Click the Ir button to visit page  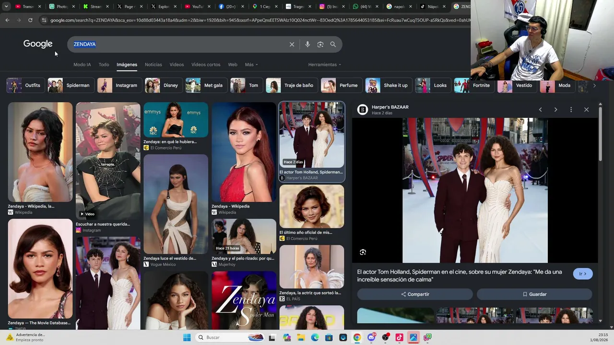pyautogui.click(x=583, y=274)
